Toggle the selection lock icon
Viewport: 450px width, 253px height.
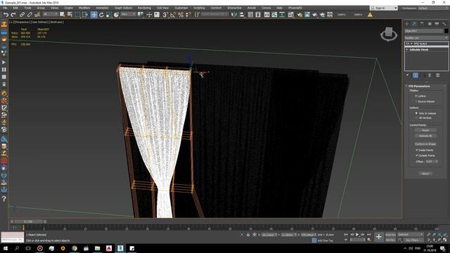tap(248, 234)
